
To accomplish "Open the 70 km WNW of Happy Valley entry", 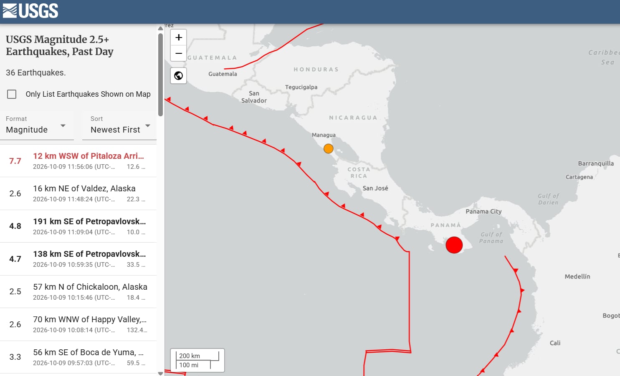I will (x=78, y=324).
